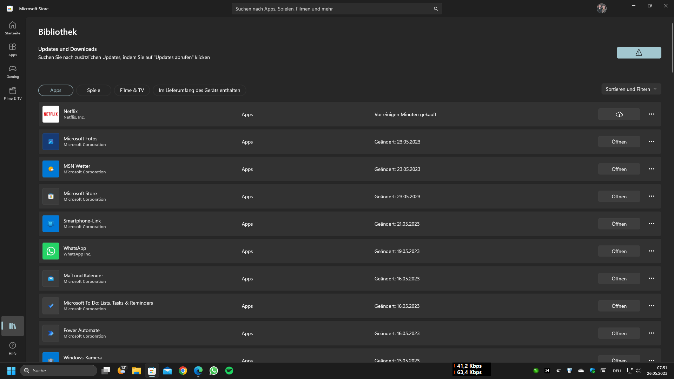
Task: Click the Mail und Kalender app icon
Action: point(51,279)
